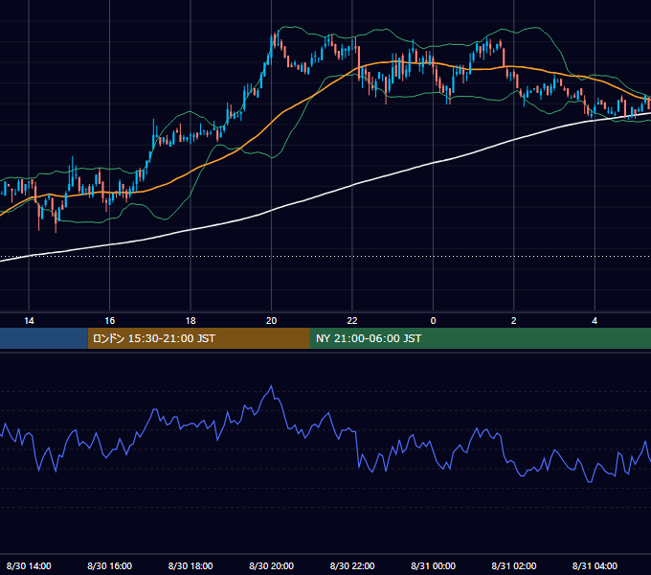Image resolution: width=651 pixels, height=575 pixels.
Task: Click the 0 hour axis label
Action: [433, 321]
